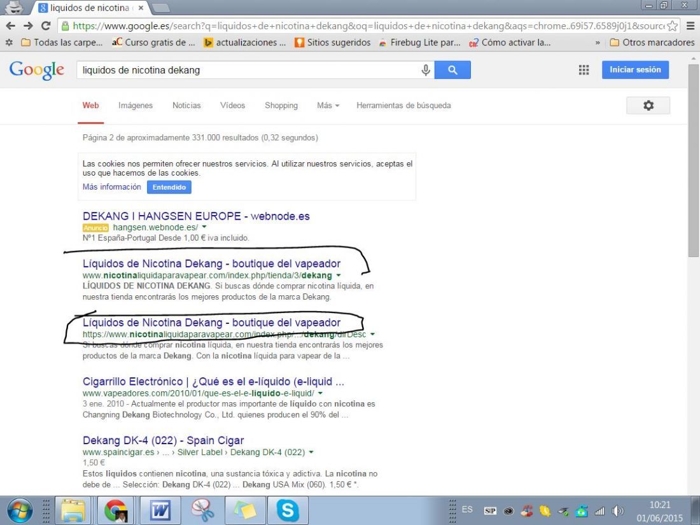
Task: Open Microsoft Word from the taskbar
Action: 159,510
